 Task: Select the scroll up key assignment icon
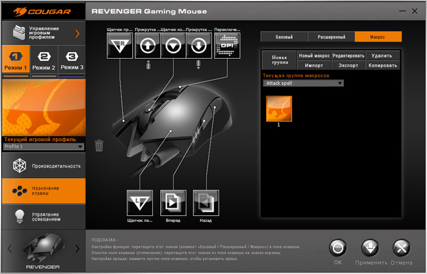148,46
